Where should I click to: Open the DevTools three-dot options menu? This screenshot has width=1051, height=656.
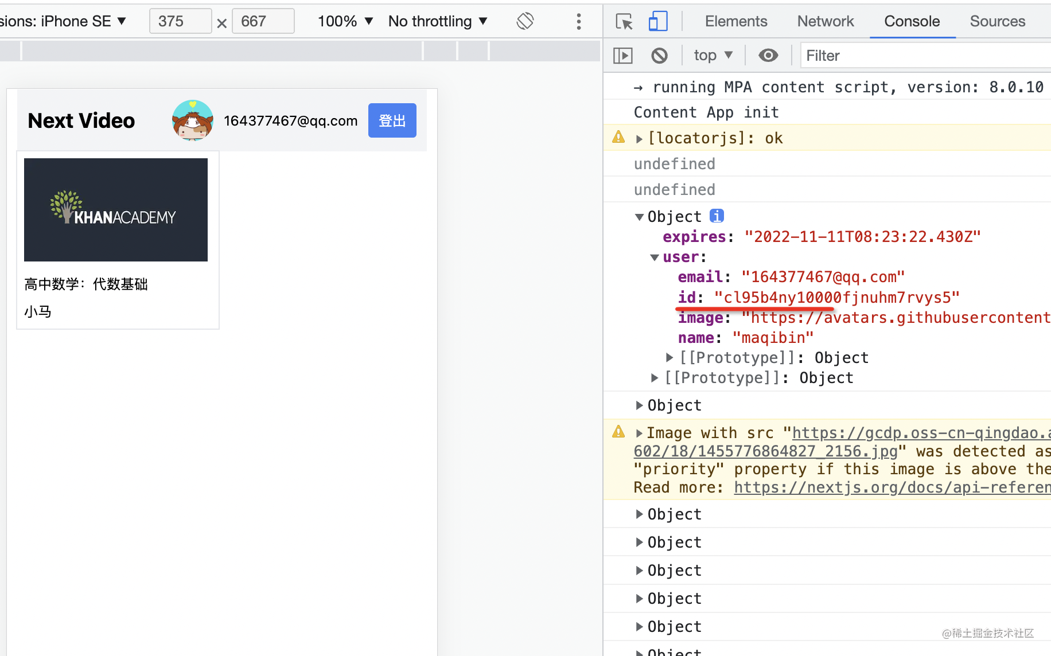pyautogui.click(x=579, y=21)
